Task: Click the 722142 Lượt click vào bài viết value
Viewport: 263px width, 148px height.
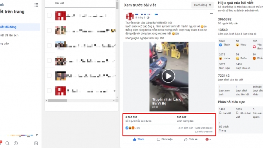Action: pos(224,76)
